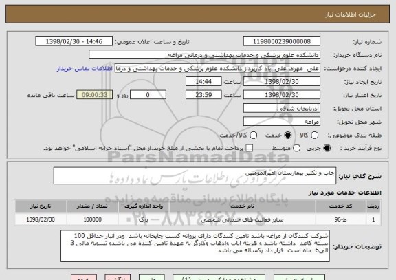
Task: Click the تعداد / مقدار column header
Action: pyautogui.click(x=92, y=206)
